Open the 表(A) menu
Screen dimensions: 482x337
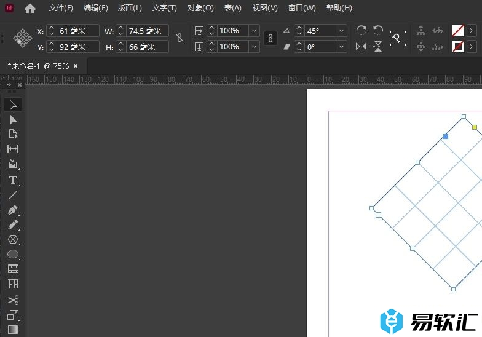pyautogui.click(x=232, y=8)
